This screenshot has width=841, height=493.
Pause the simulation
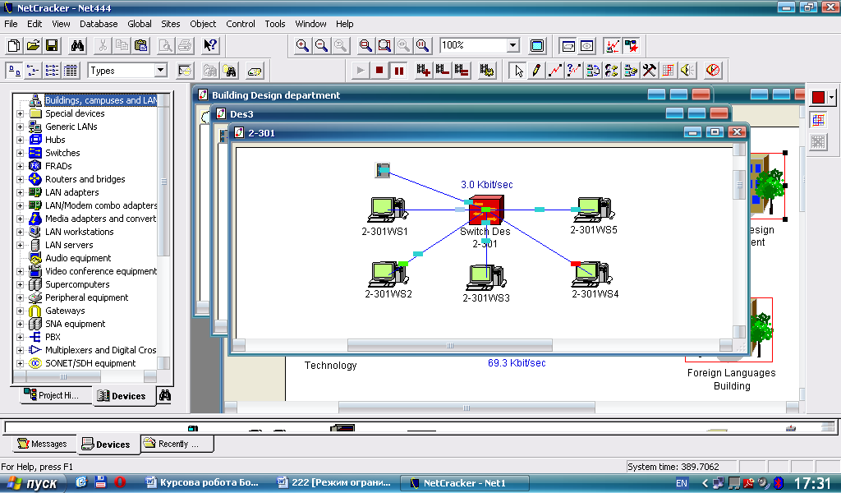tap(399, 71)
